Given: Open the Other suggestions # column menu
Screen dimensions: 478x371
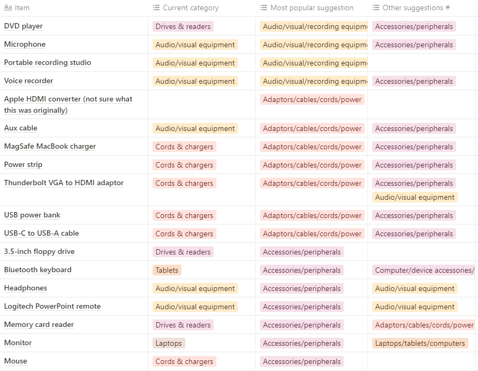Looking at the screenshot, I should pos(416,8).
